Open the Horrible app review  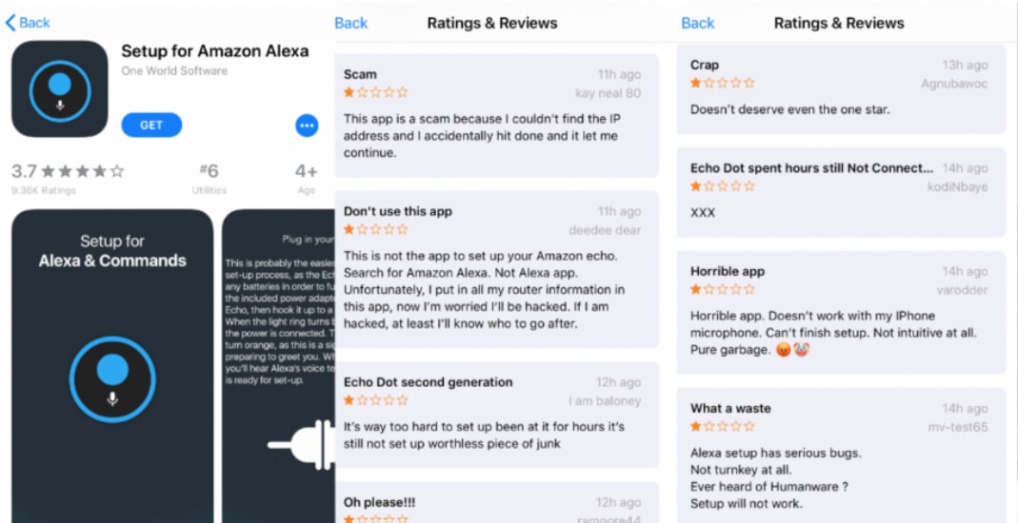pyautogui.click(x=842, y=313)
